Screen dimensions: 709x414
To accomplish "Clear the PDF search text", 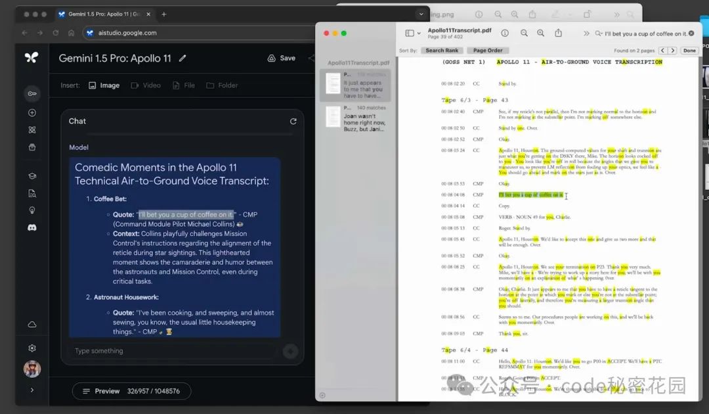I will coord(691,34).
